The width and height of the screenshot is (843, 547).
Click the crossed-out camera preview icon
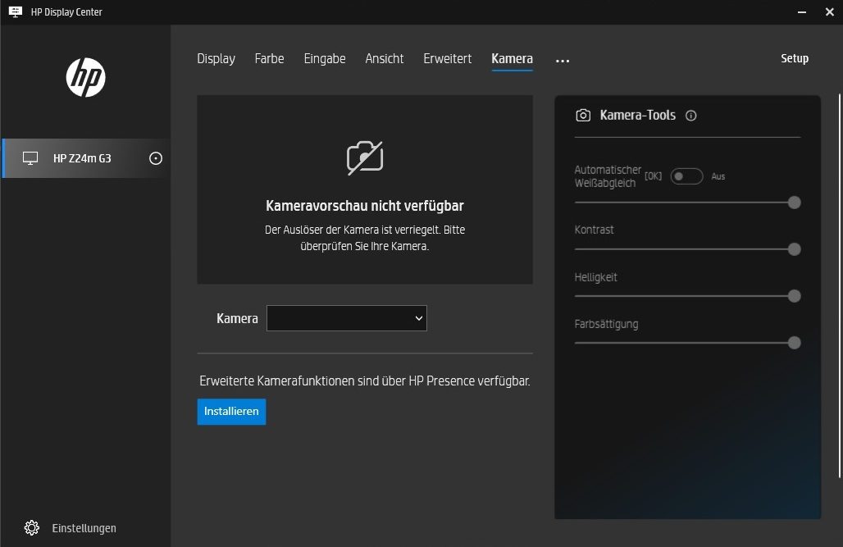pos(365,157)
